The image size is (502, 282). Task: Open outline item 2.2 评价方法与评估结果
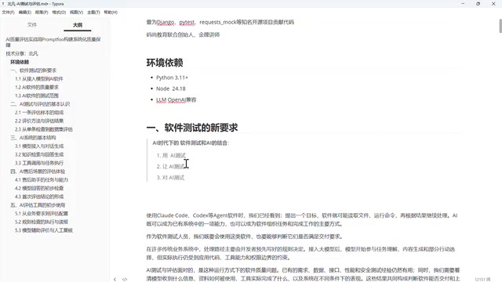(x=39, y=121)
